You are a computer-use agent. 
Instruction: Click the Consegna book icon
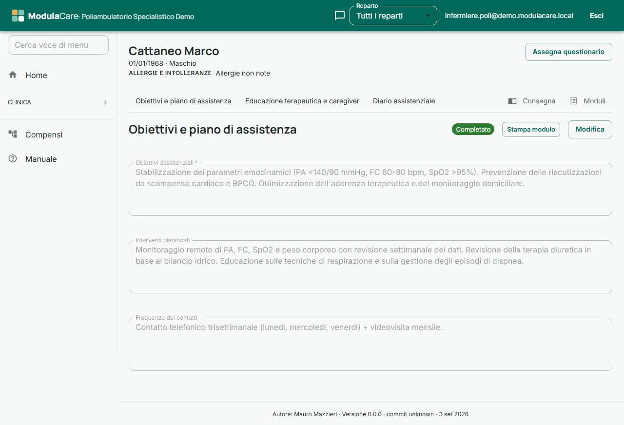pos(512,101)
